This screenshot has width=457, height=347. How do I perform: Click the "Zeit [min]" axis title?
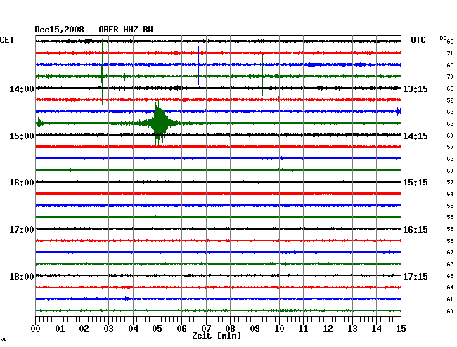(x=217, y=336)
